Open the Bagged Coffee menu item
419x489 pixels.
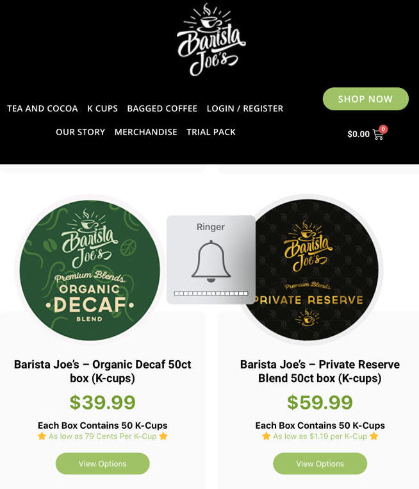pos(162,108)
